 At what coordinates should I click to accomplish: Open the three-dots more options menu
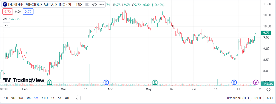click(x=102, y=5)
